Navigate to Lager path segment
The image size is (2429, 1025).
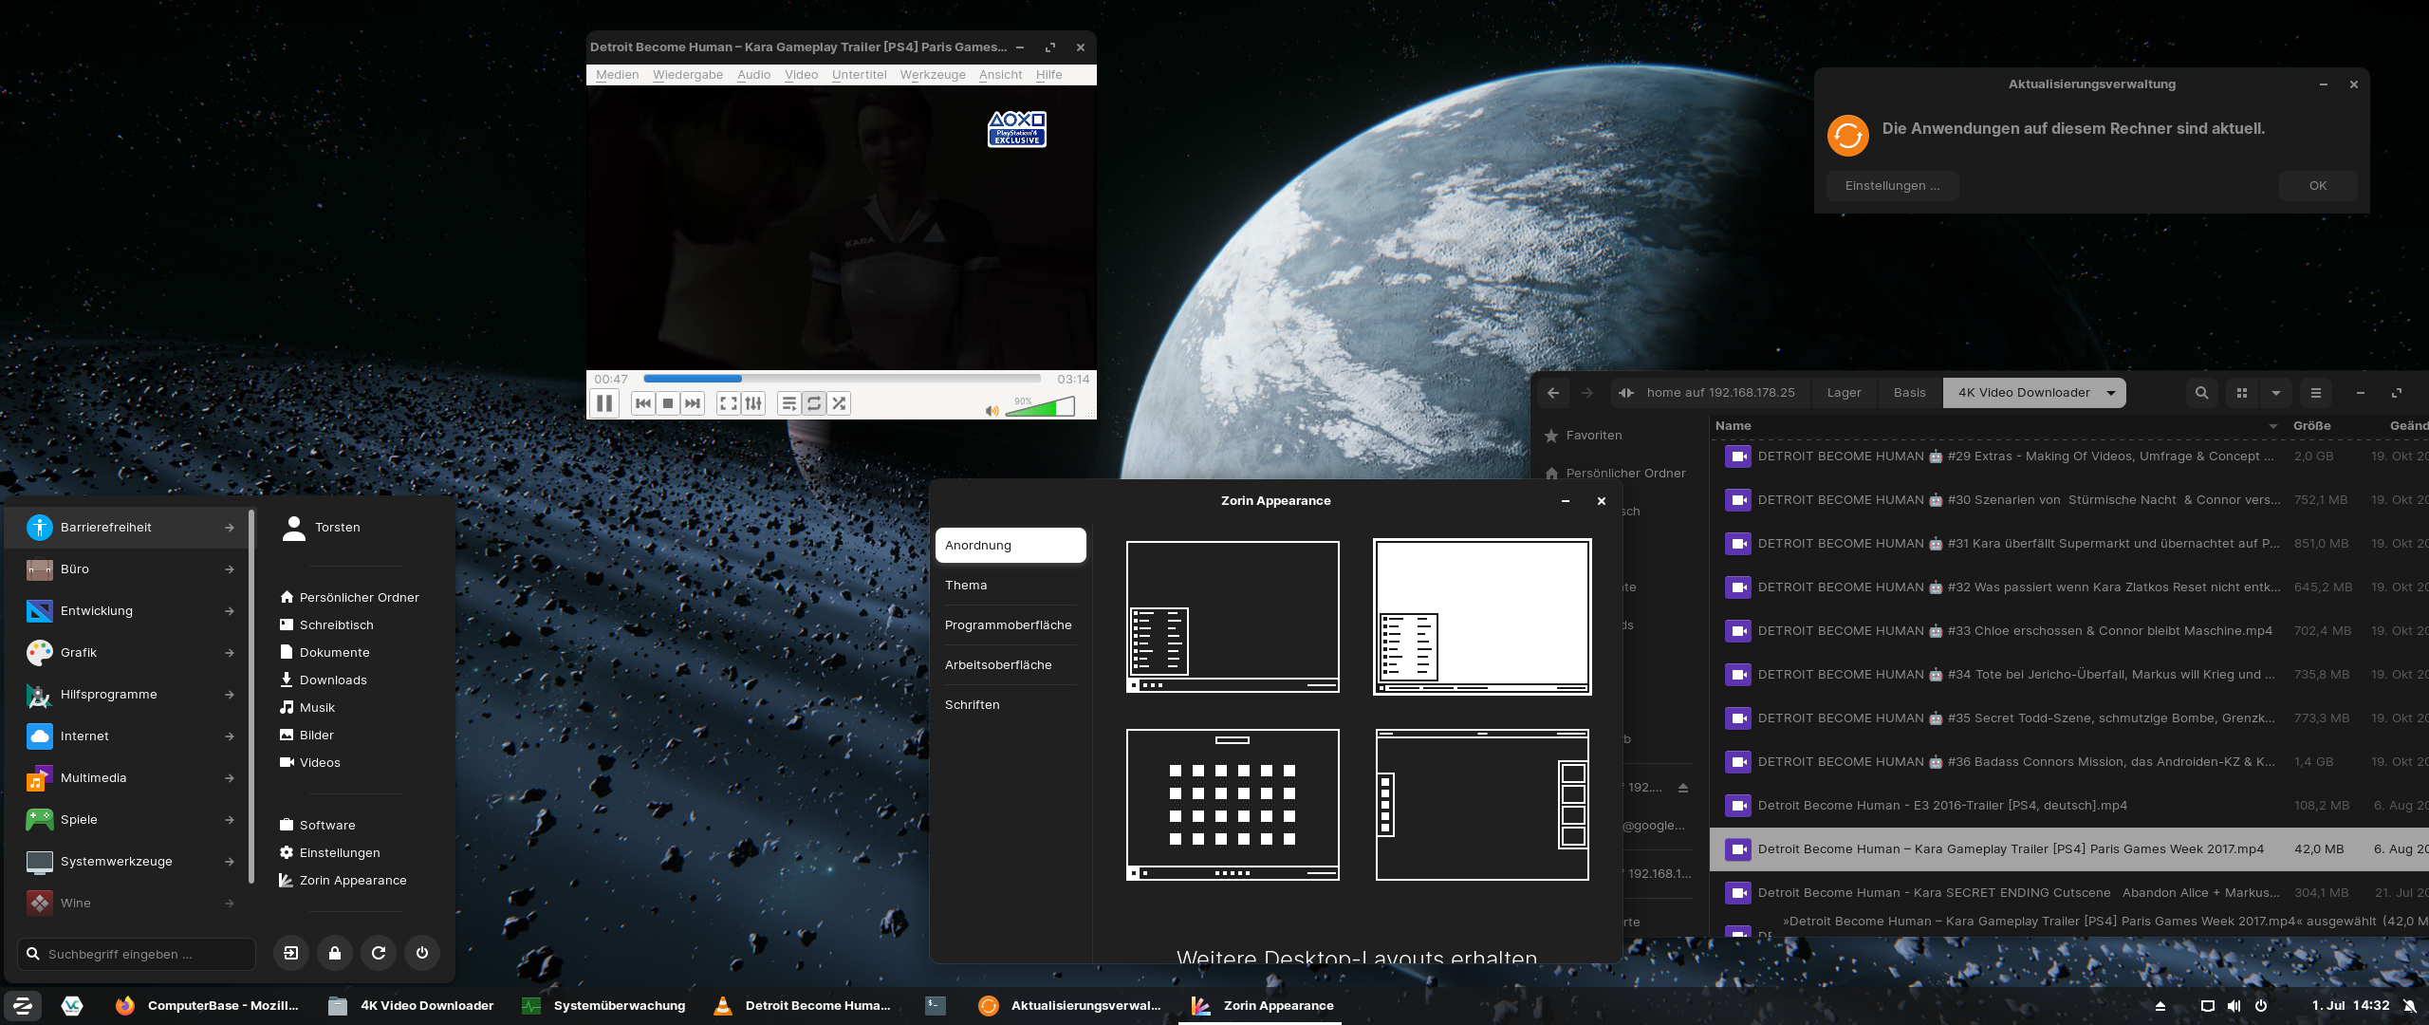coord(1845,393)
